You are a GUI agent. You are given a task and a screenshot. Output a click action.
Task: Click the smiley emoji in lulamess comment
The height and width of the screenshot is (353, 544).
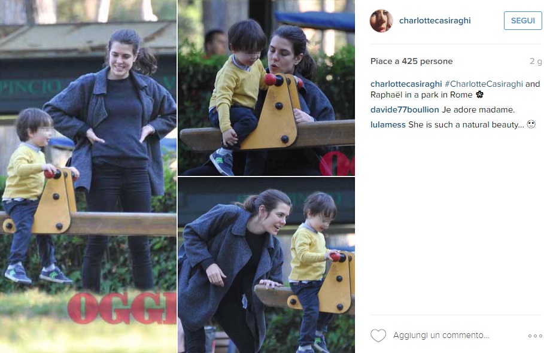click(x=531, y=124)
